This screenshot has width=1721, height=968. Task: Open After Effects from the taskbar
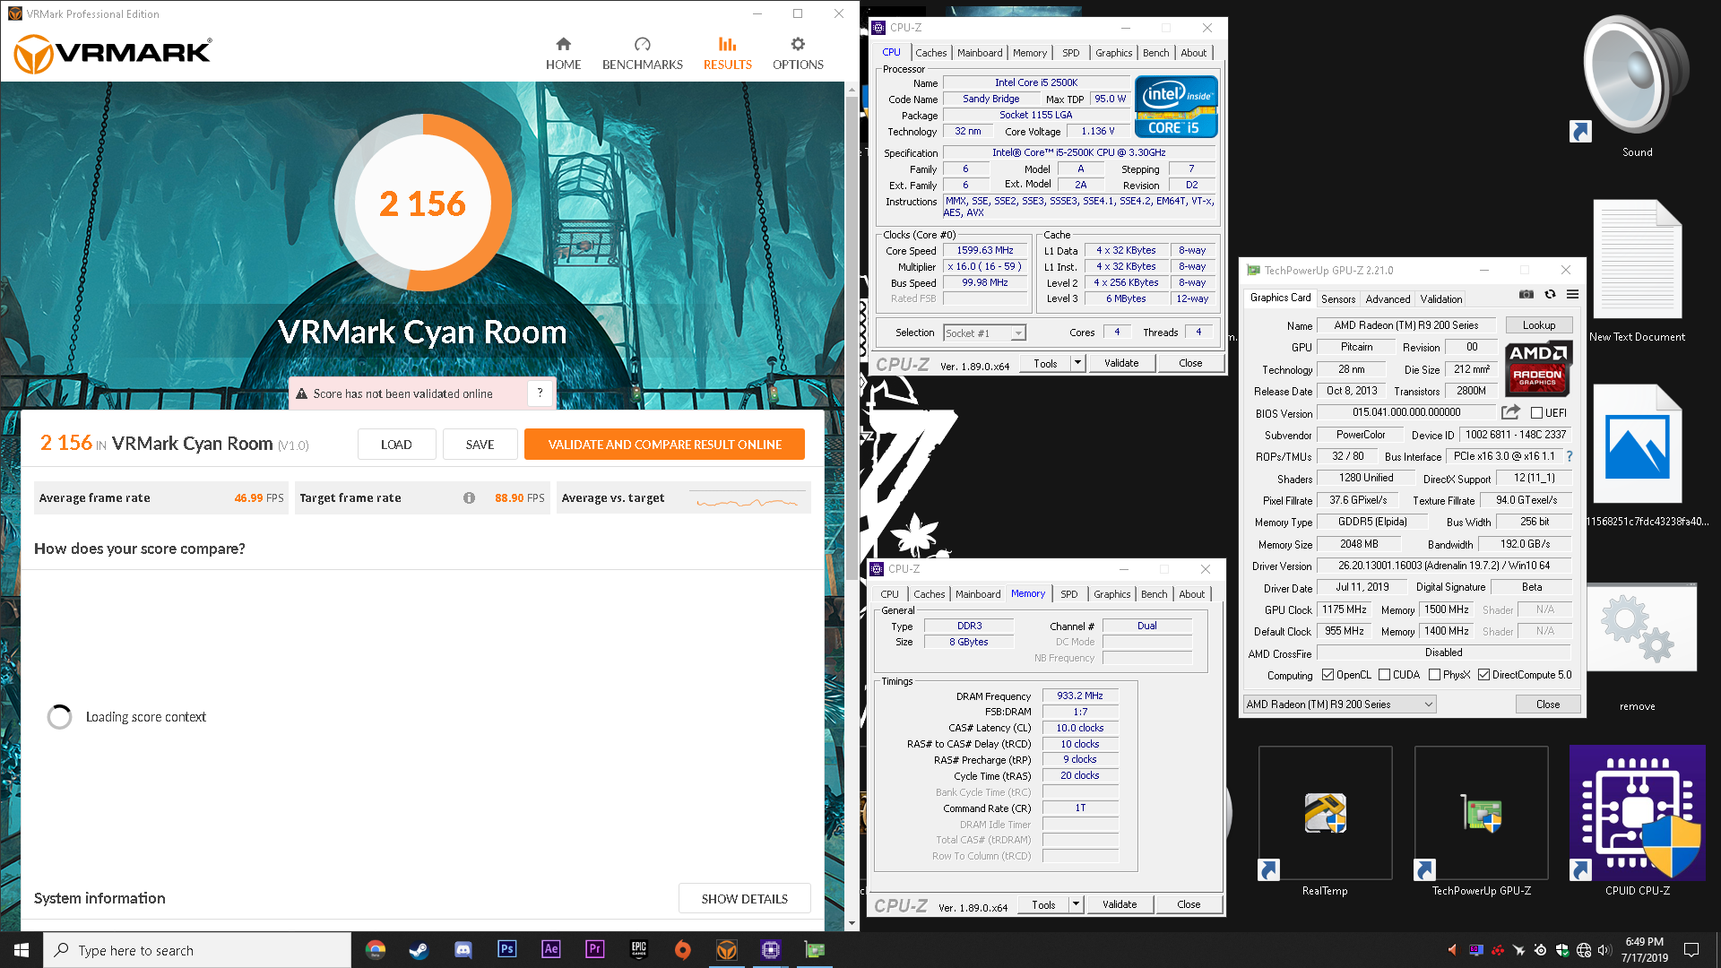point(550,950)
